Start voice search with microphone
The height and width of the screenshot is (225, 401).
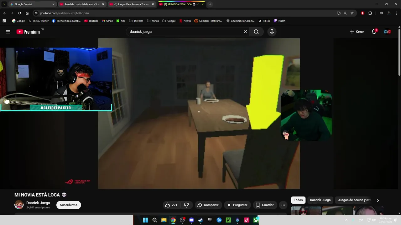pos(272,32)
